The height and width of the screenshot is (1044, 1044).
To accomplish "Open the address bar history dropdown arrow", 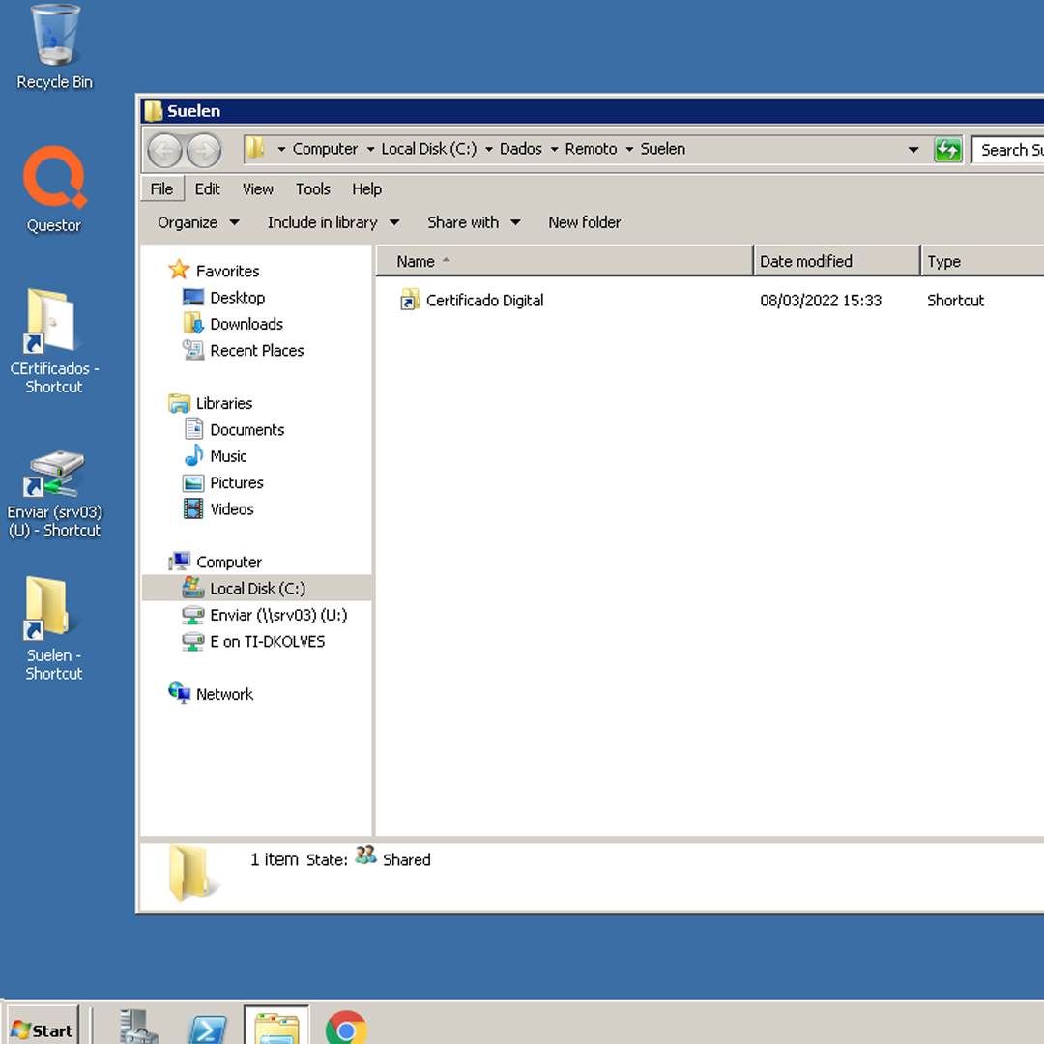I will click(x=913, y=150).
